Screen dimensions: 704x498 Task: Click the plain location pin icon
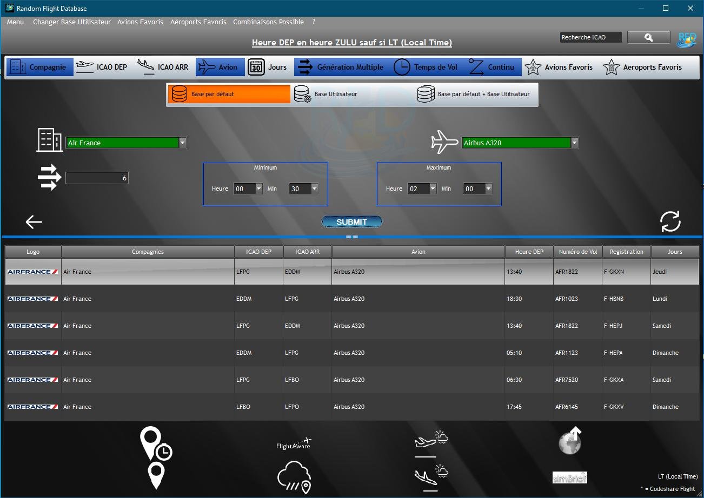(156, 476)
